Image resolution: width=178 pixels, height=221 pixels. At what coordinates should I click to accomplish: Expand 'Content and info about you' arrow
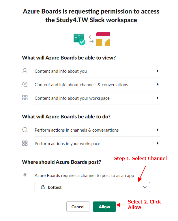[158, 71]
